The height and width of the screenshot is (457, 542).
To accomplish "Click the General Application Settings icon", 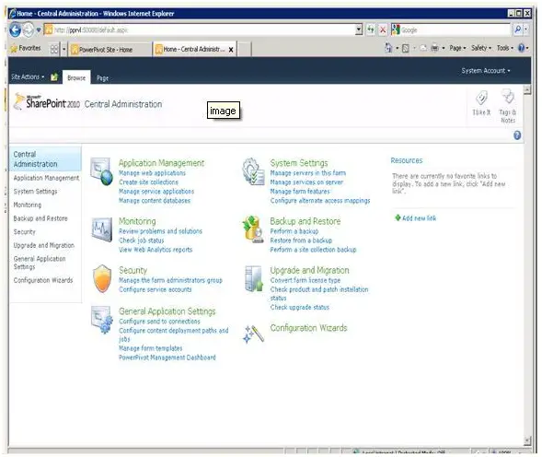I will pos(101,320).
